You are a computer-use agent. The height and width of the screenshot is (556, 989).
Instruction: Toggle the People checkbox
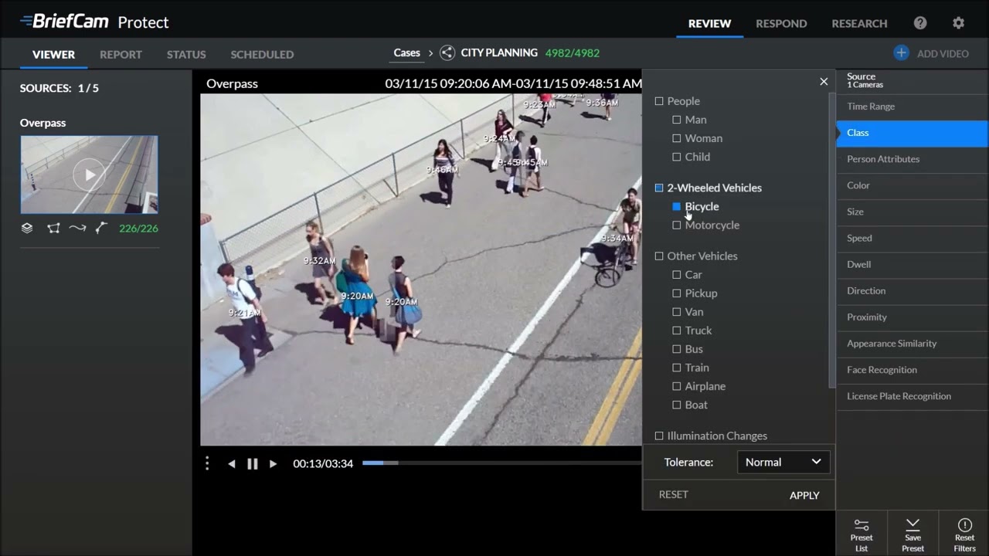pyautogui.click(x=659, y=101)
